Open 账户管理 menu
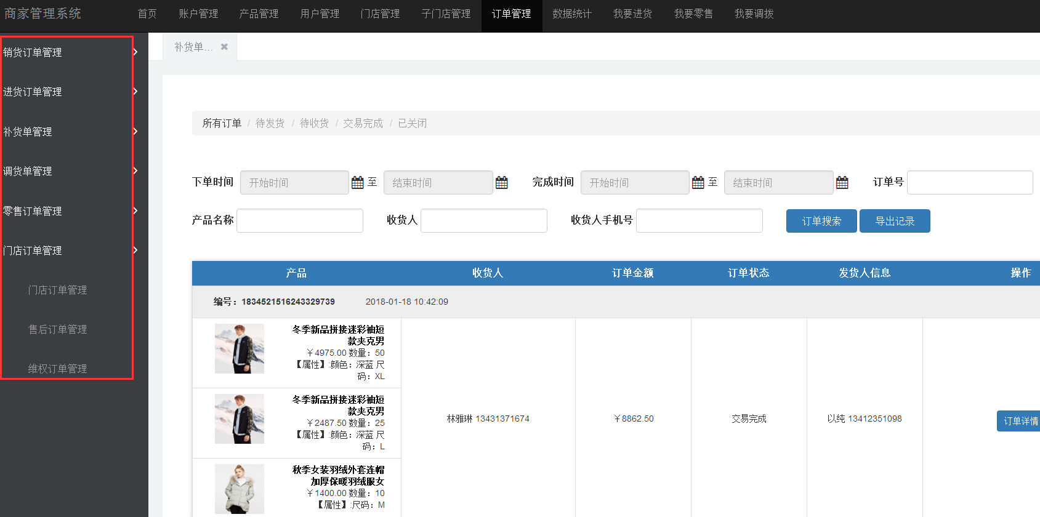Screen dimensions: 1040x517 pyautogui.click(x=198, y=14)
